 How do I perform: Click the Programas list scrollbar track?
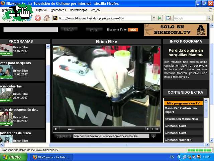(x=48, y=94)
